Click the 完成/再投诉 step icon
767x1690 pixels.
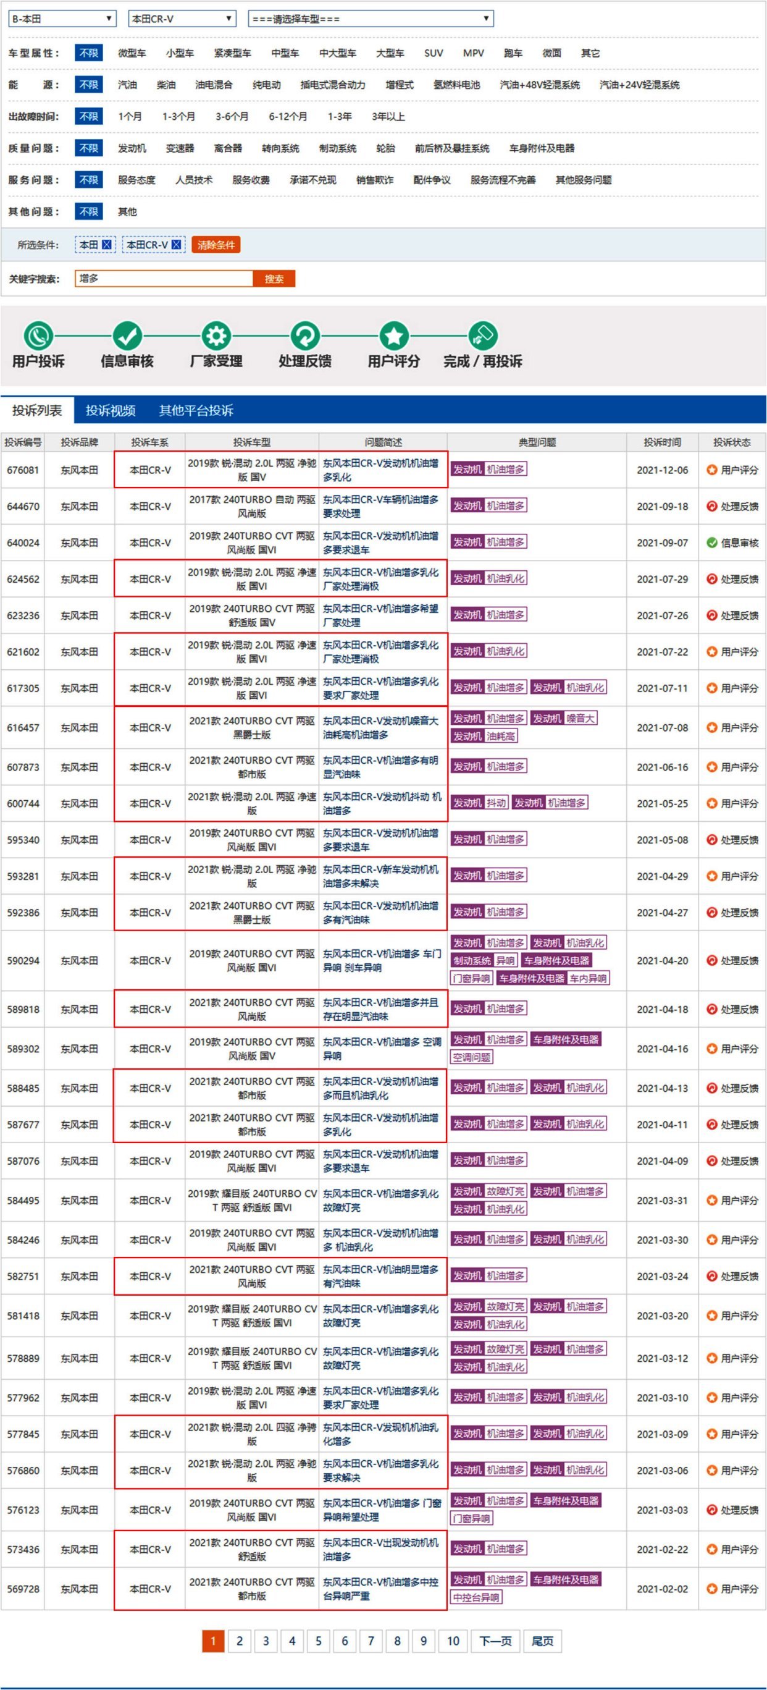tap(482, 336)
